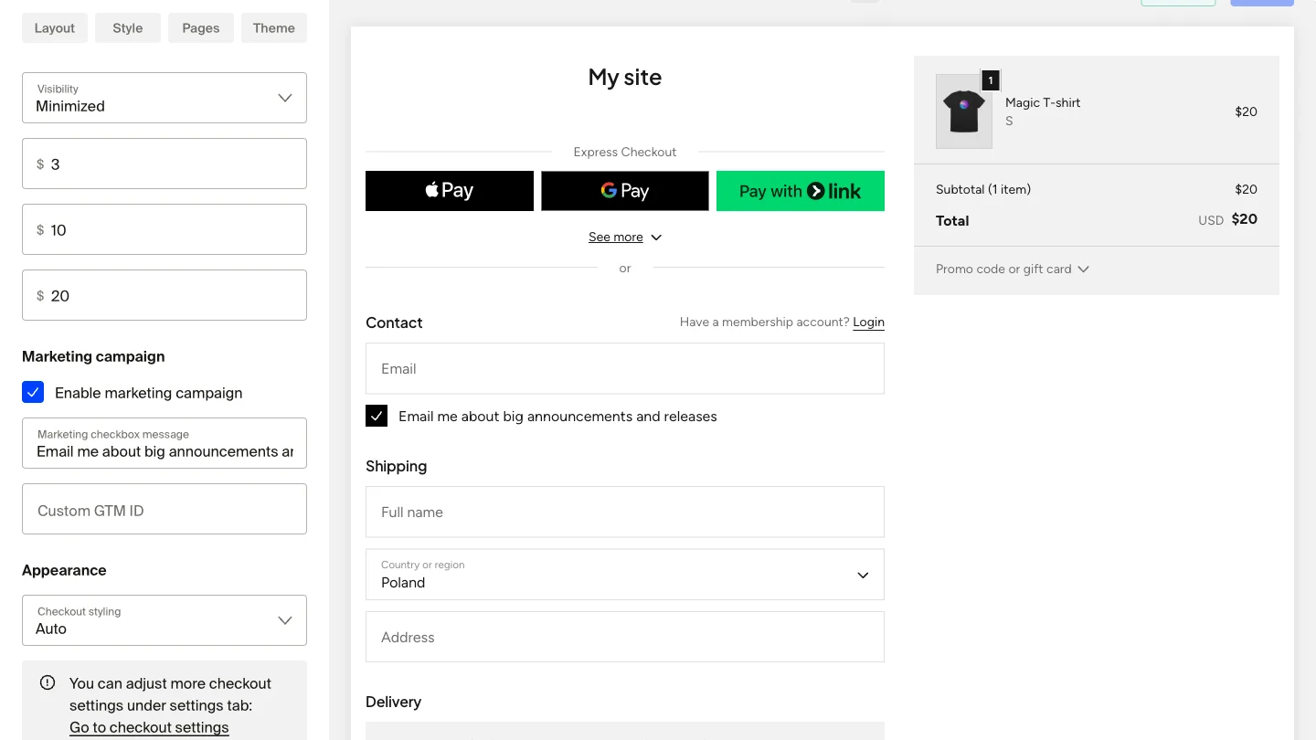Uncheck Email me about big announcements checkbox
Viewport: 1316px width, 740px height.
377,416
